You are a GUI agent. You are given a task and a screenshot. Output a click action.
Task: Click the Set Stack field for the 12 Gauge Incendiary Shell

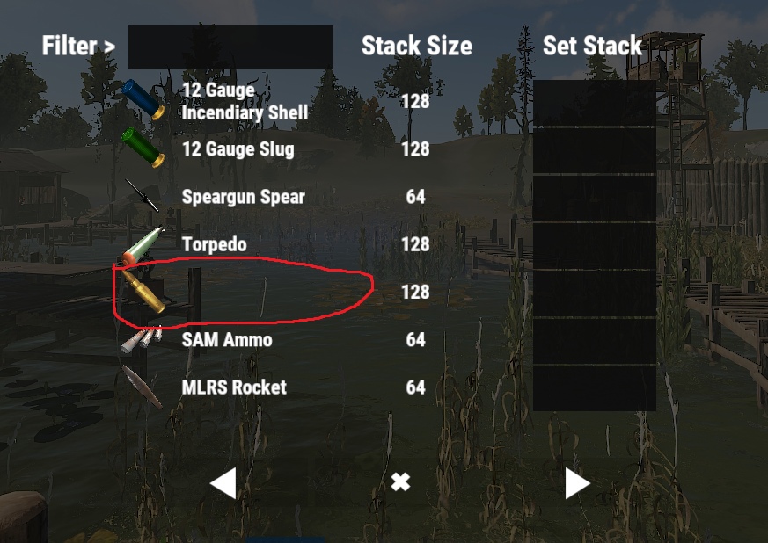(594, 103)
